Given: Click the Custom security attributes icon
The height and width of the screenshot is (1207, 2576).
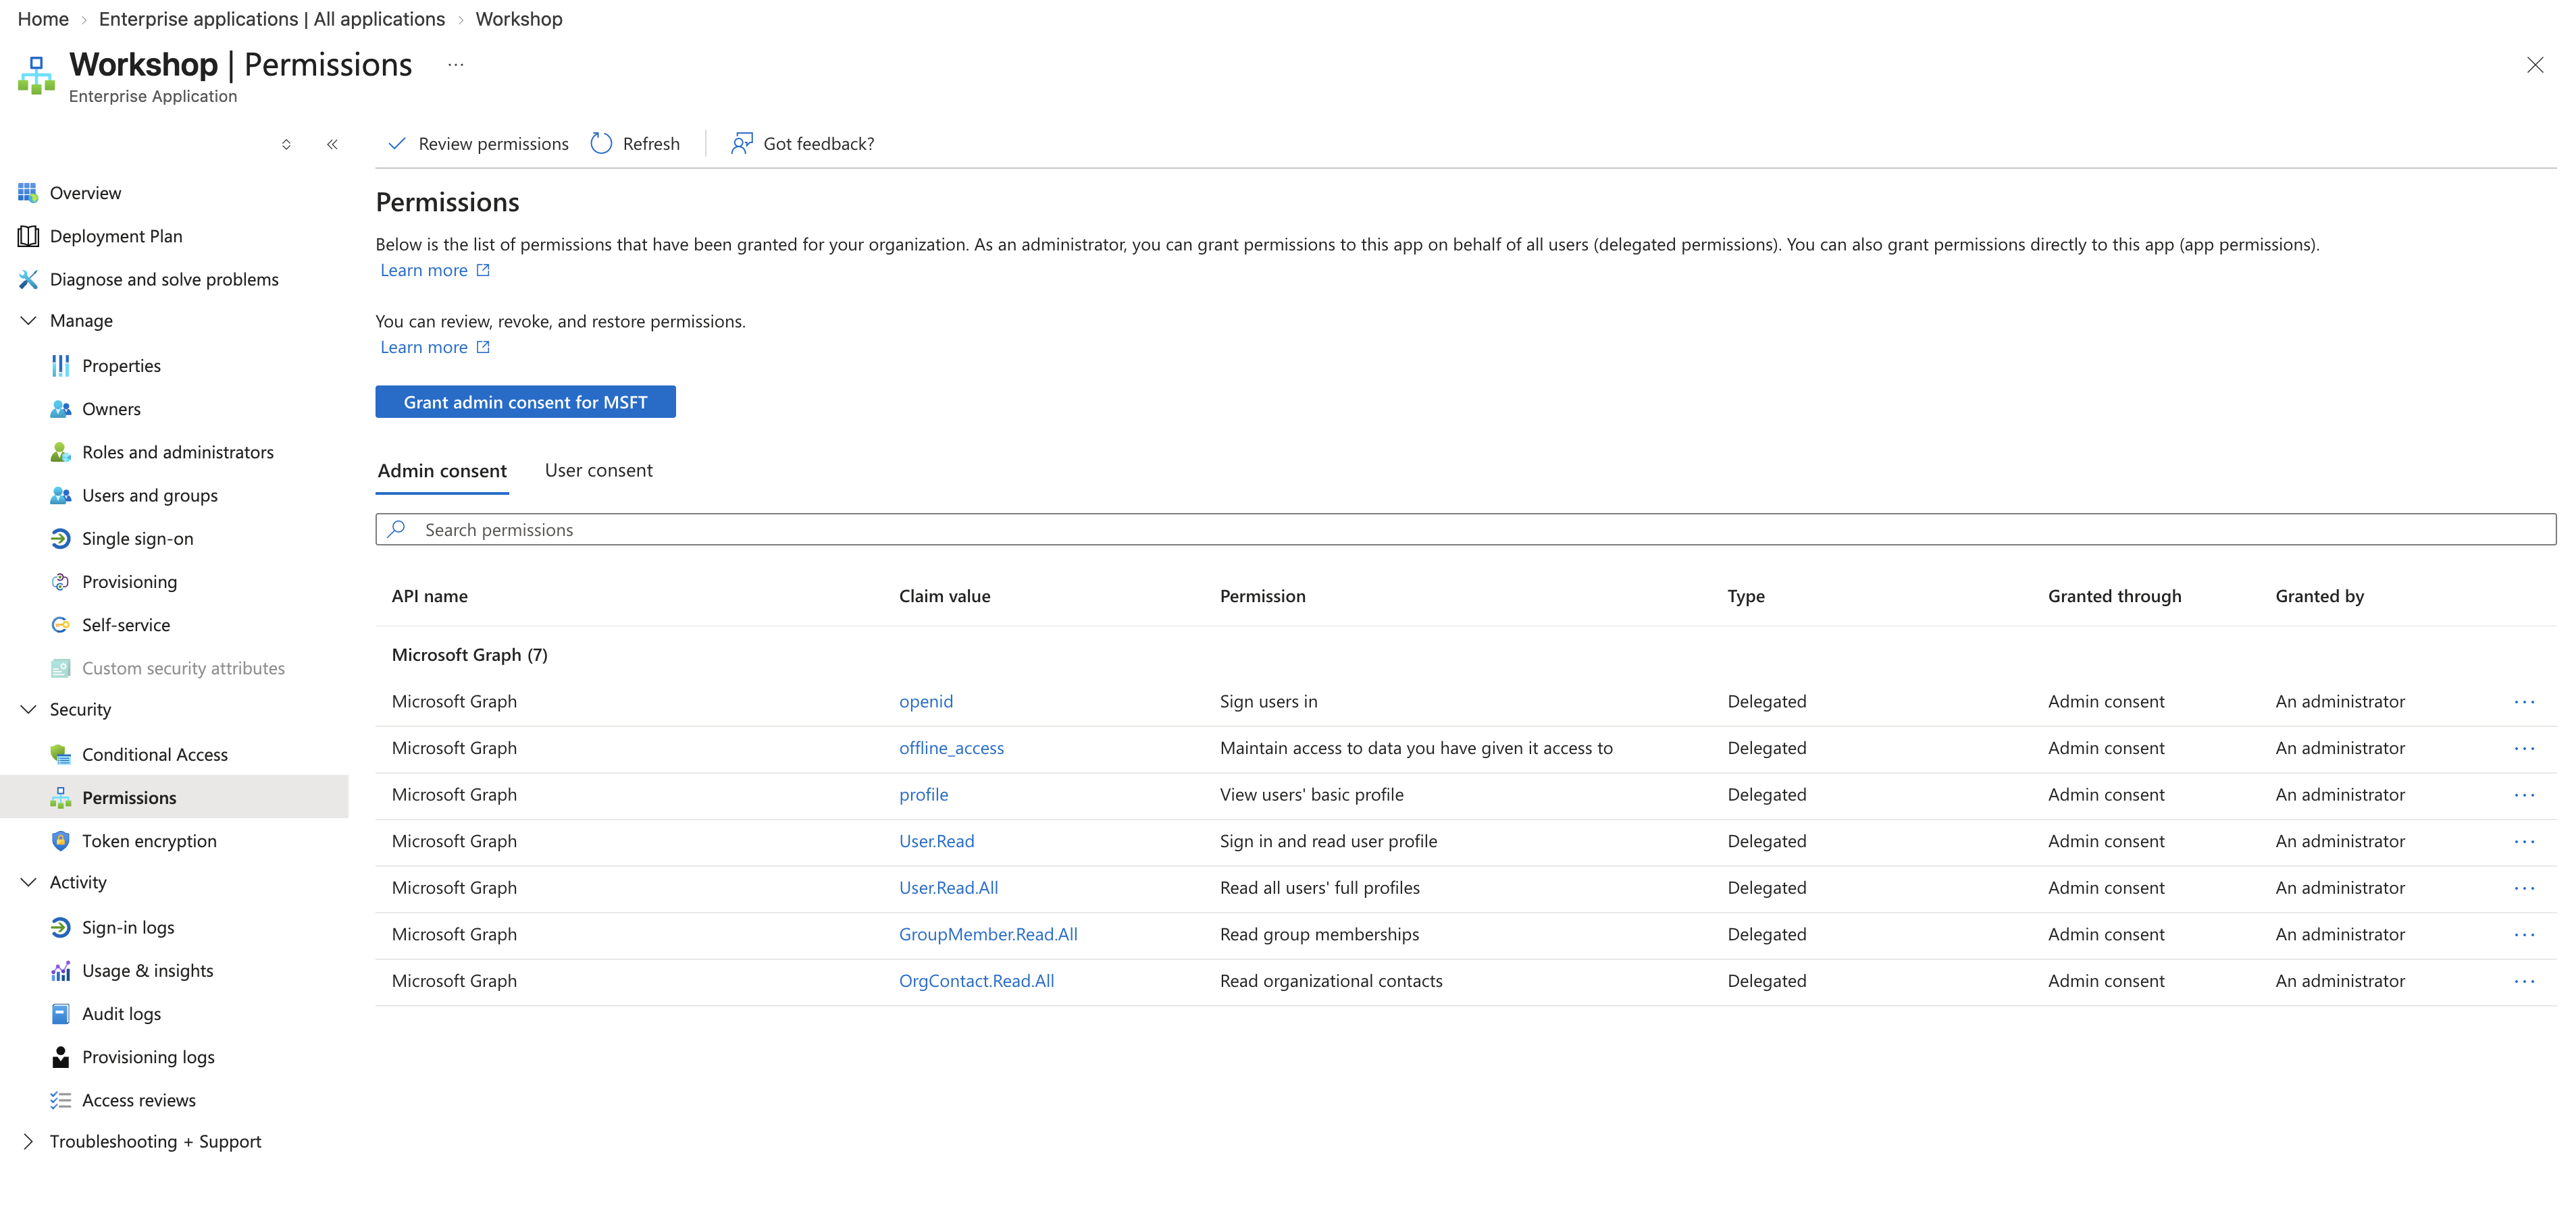Looking at the screenshot, I should pyautogui.click(x=61, y=668).
